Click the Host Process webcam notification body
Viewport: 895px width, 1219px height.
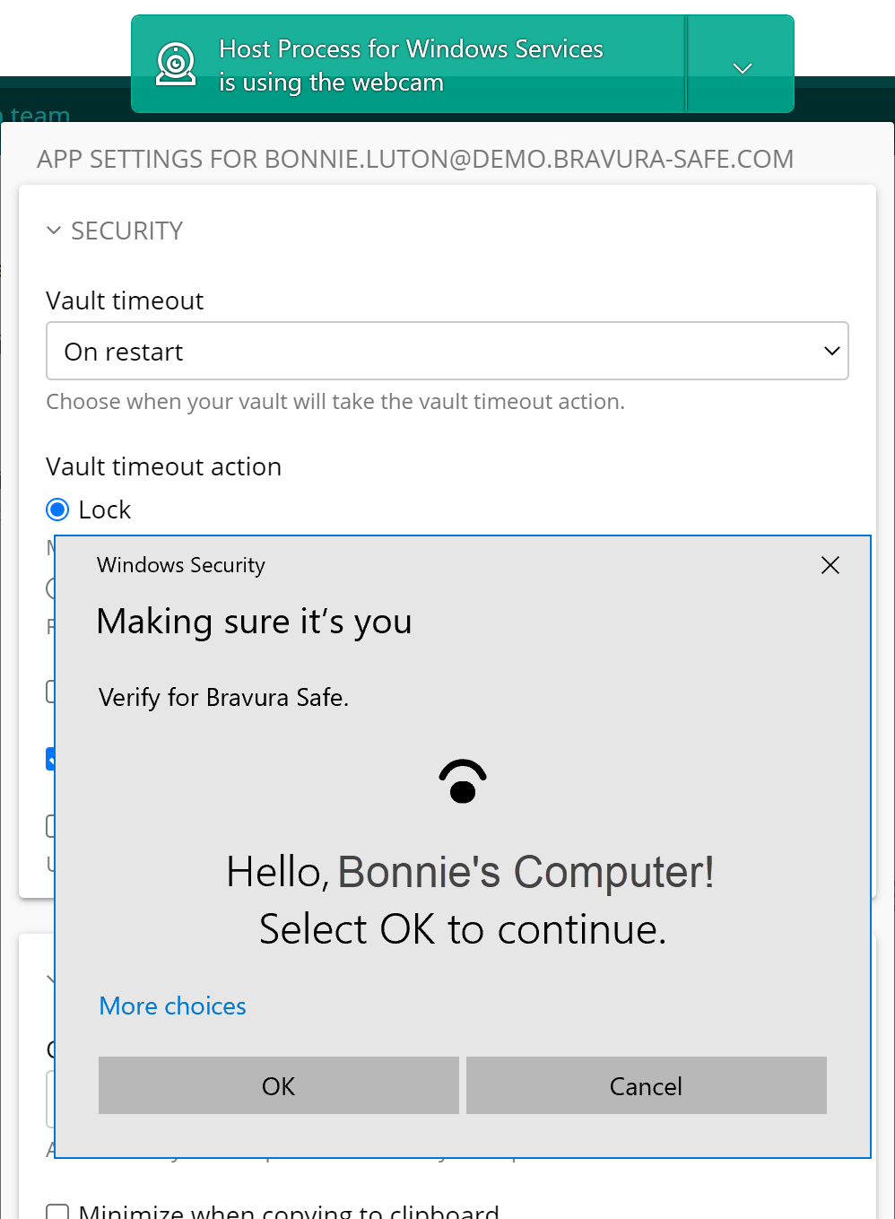(x=410, y=65)
